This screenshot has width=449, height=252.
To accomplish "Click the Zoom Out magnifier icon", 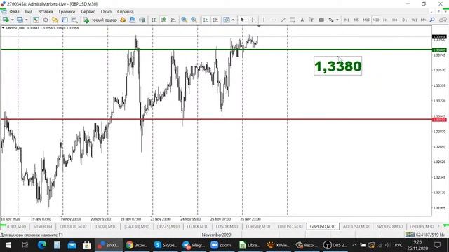I will coord(194,20).
